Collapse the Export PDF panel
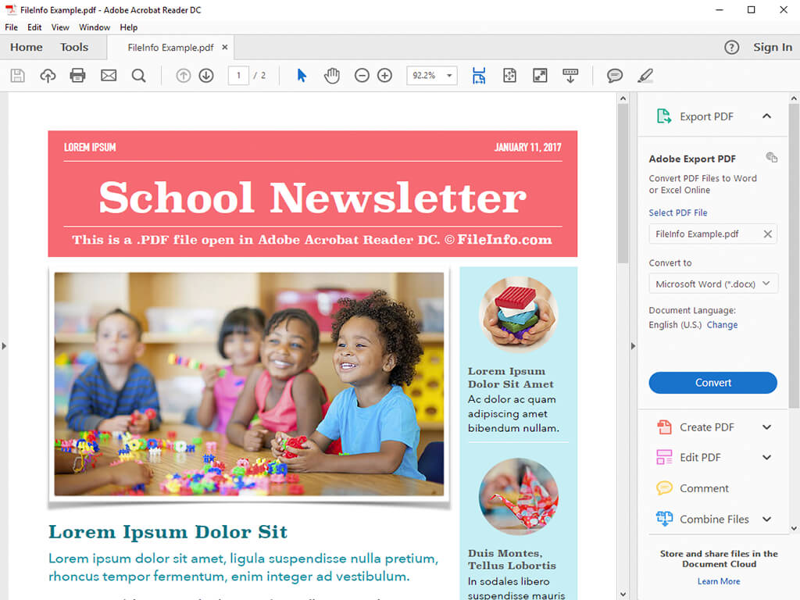Image resolution: width=800 pixels, height=600 pixels. [x=766, y=116]
